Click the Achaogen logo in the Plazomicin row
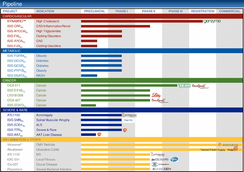Image resolution: width=244 pixels, height=172 pixels. (x=162, y=169)
